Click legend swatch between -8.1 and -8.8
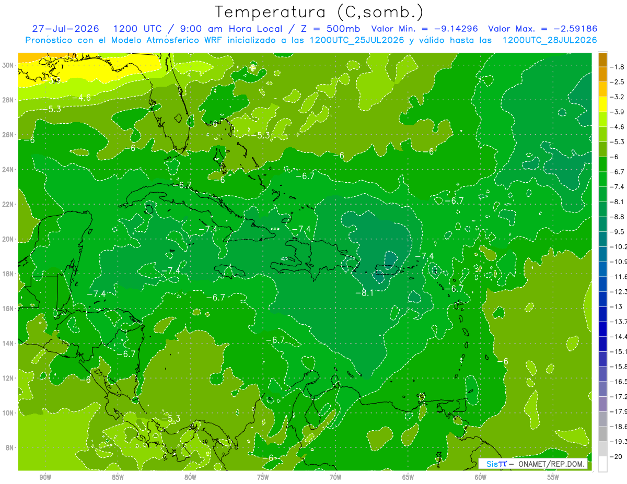Image resolution: width=627 pixels, height=484 pixels. point(602,209)
